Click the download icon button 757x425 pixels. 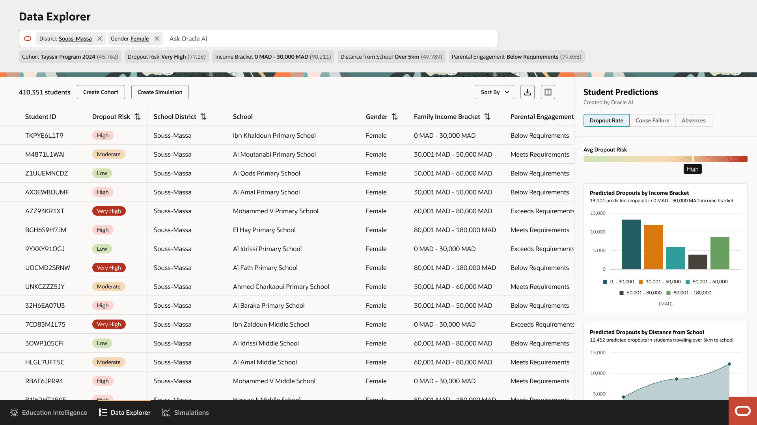point(528,92)
